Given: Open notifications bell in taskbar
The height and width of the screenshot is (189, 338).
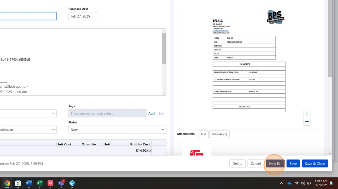Looking at the screenshot, I should pyautogui.click(x=331, y=183).
